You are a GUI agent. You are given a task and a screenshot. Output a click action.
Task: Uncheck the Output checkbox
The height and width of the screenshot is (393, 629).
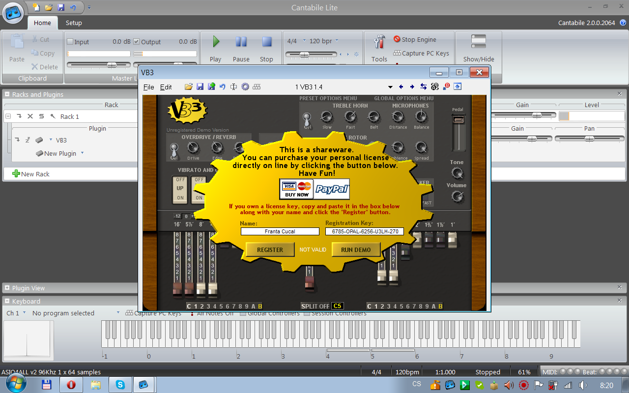point(137,42)
